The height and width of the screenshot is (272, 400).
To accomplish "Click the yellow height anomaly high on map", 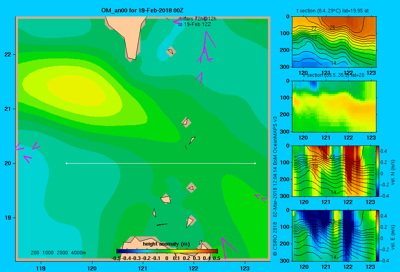I will tap(76, 90).
